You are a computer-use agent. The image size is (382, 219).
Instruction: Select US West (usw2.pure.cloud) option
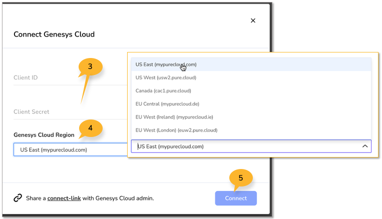[251, 77]
